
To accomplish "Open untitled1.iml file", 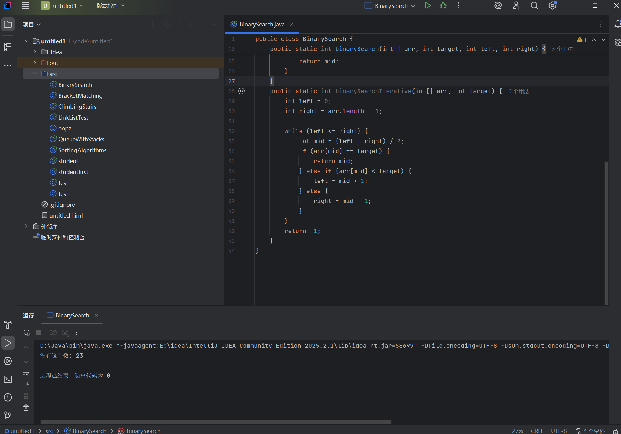I will pyautogui.click(x=66, y=215).
